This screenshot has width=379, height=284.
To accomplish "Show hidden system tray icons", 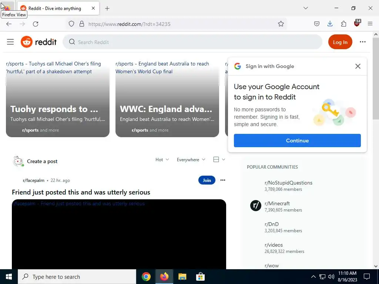I will coord(313,277).
